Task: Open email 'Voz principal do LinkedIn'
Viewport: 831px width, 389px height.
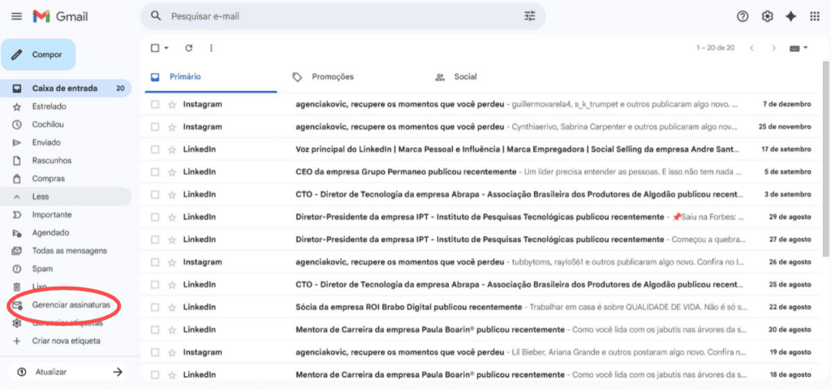Action: [x=516, y=149]
